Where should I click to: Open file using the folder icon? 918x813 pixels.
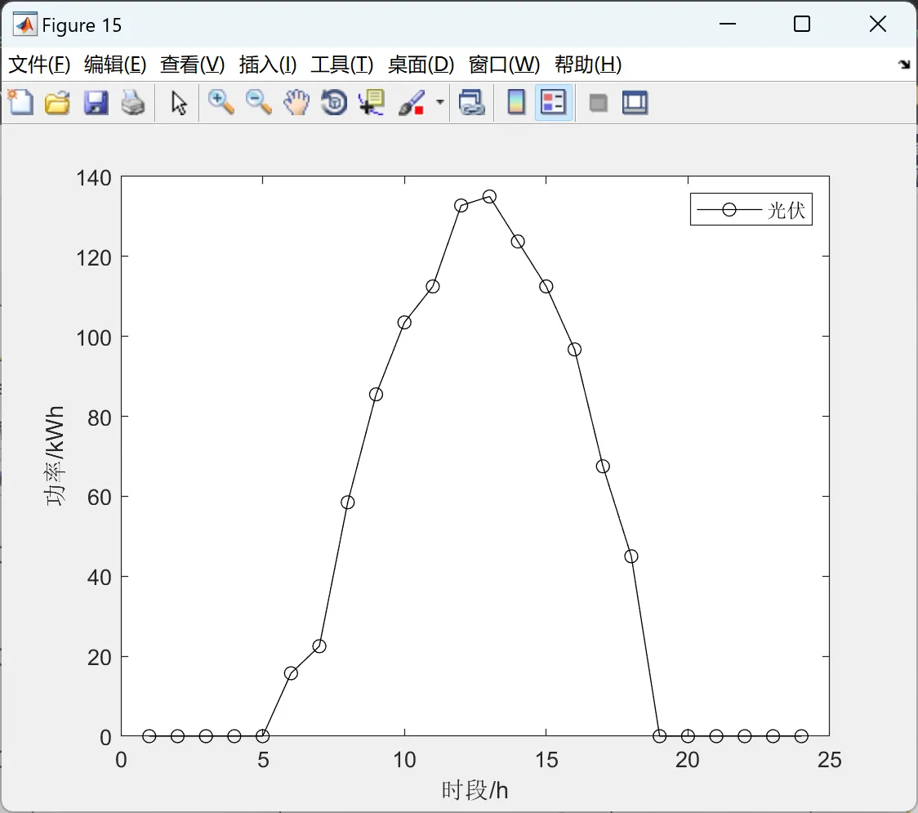pyautogui.click(x=57, y=102)
